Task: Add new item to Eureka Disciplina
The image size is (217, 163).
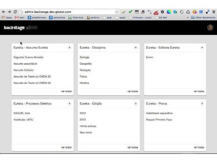Action: pyautogui.click(x=136, y=48)
